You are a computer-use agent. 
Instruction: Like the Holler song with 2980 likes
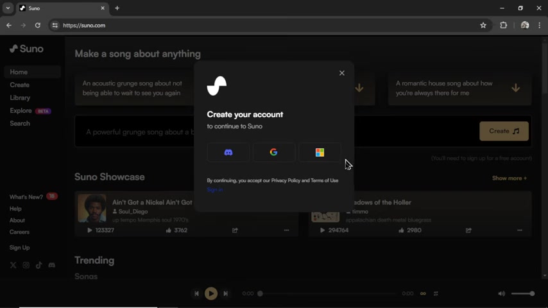[x=401, y=230]
